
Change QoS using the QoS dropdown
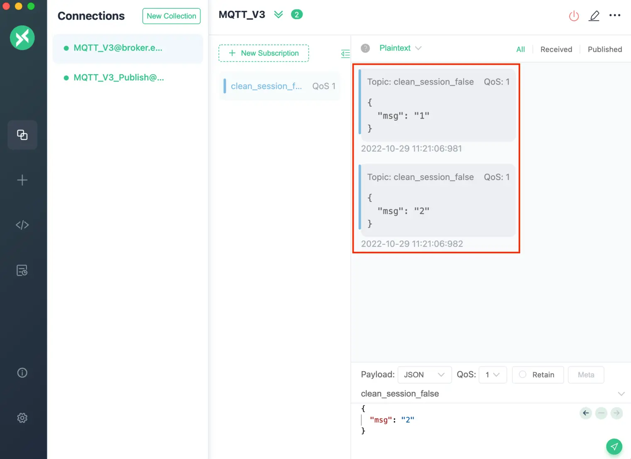pyautogui.click(x=493, y=374)
